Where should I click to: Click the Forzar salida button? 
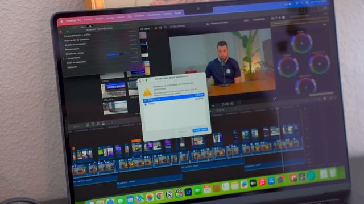[200, 130]
